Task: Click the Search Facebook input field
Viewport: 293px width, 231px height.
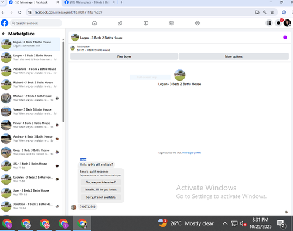Action: pyautogui.click(x=36, y=23)
